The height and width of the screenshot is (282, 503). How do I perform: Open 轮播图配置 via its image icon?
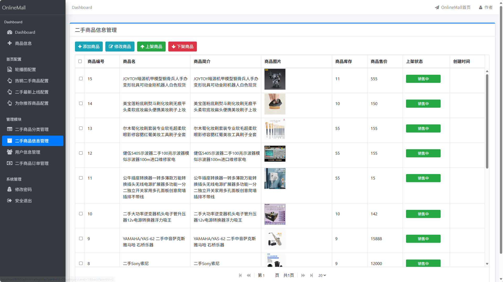pos(10,70)
